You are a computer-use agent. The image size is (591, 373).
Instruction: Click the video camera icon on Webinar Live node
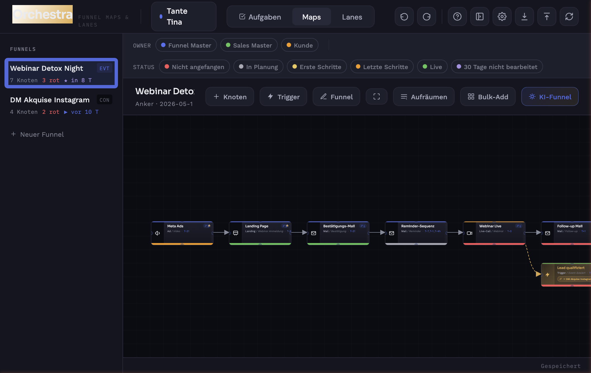point(469,233)
